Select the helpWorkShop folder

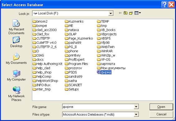45,81
